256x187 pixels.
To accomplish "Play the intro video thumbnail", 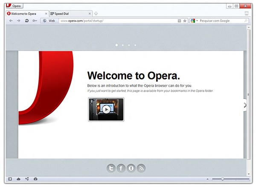I will click(106, 109).
